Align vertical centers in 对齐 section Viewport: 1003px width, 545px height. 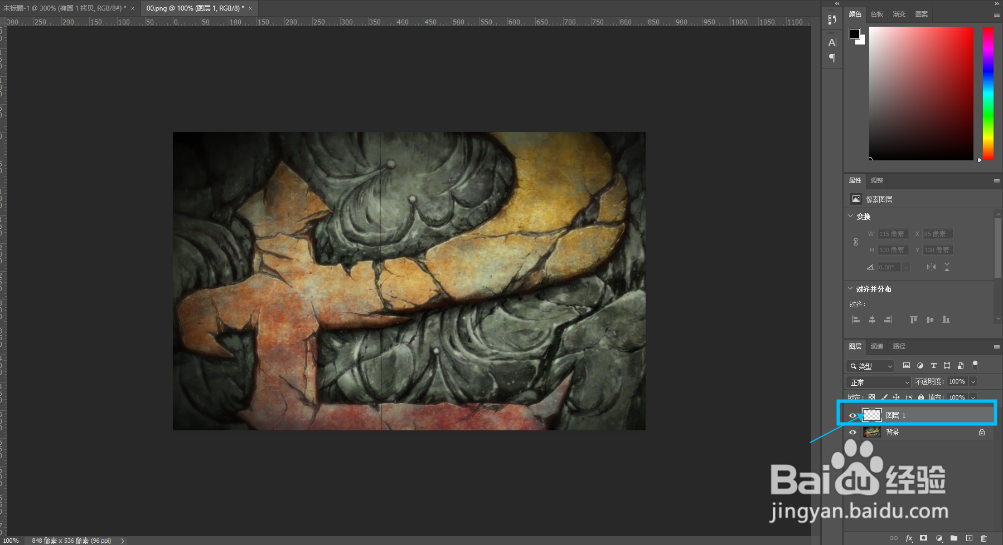[929, 320]
